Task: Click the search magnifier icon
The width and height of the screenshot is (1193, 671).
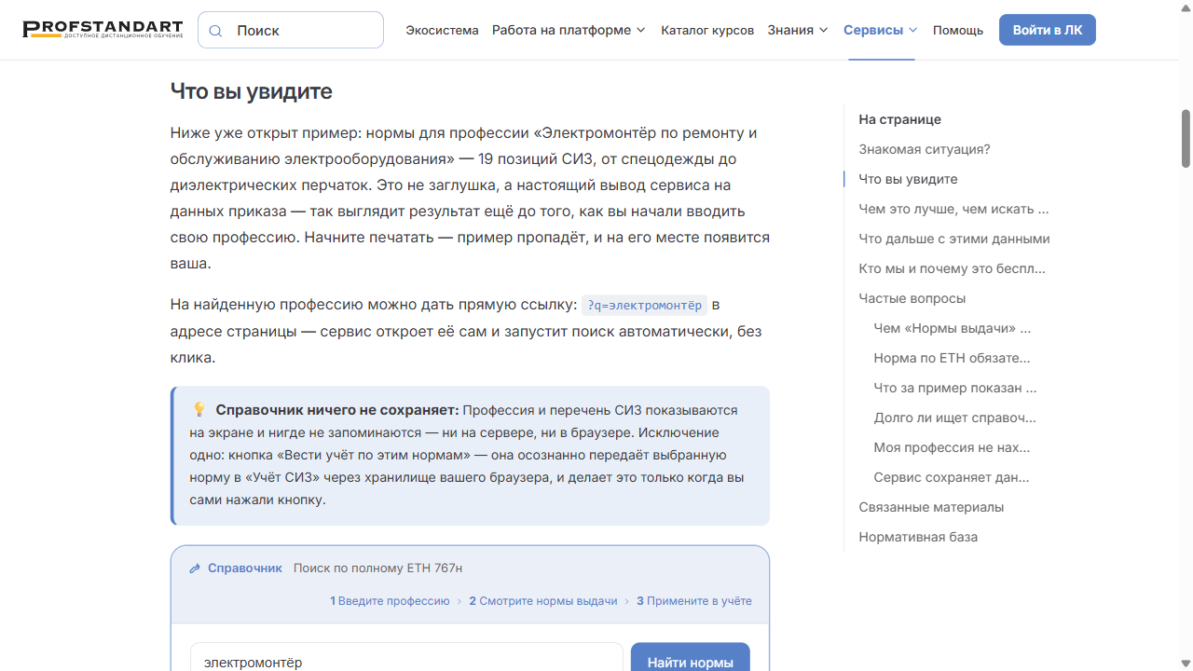Action: click(215, 31)
